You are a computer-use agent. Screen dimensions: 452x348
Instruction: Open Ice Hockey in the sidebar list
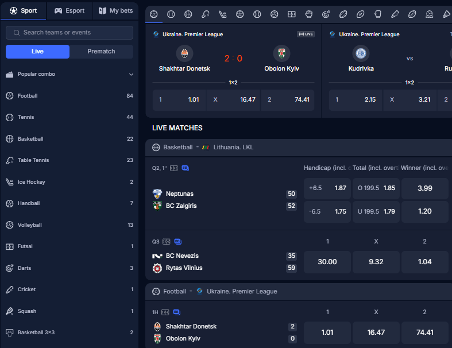69,182
